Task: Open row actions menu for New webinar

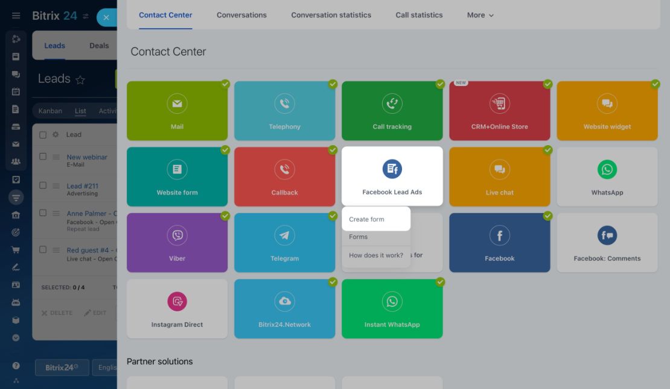Action: click(56, 157)
